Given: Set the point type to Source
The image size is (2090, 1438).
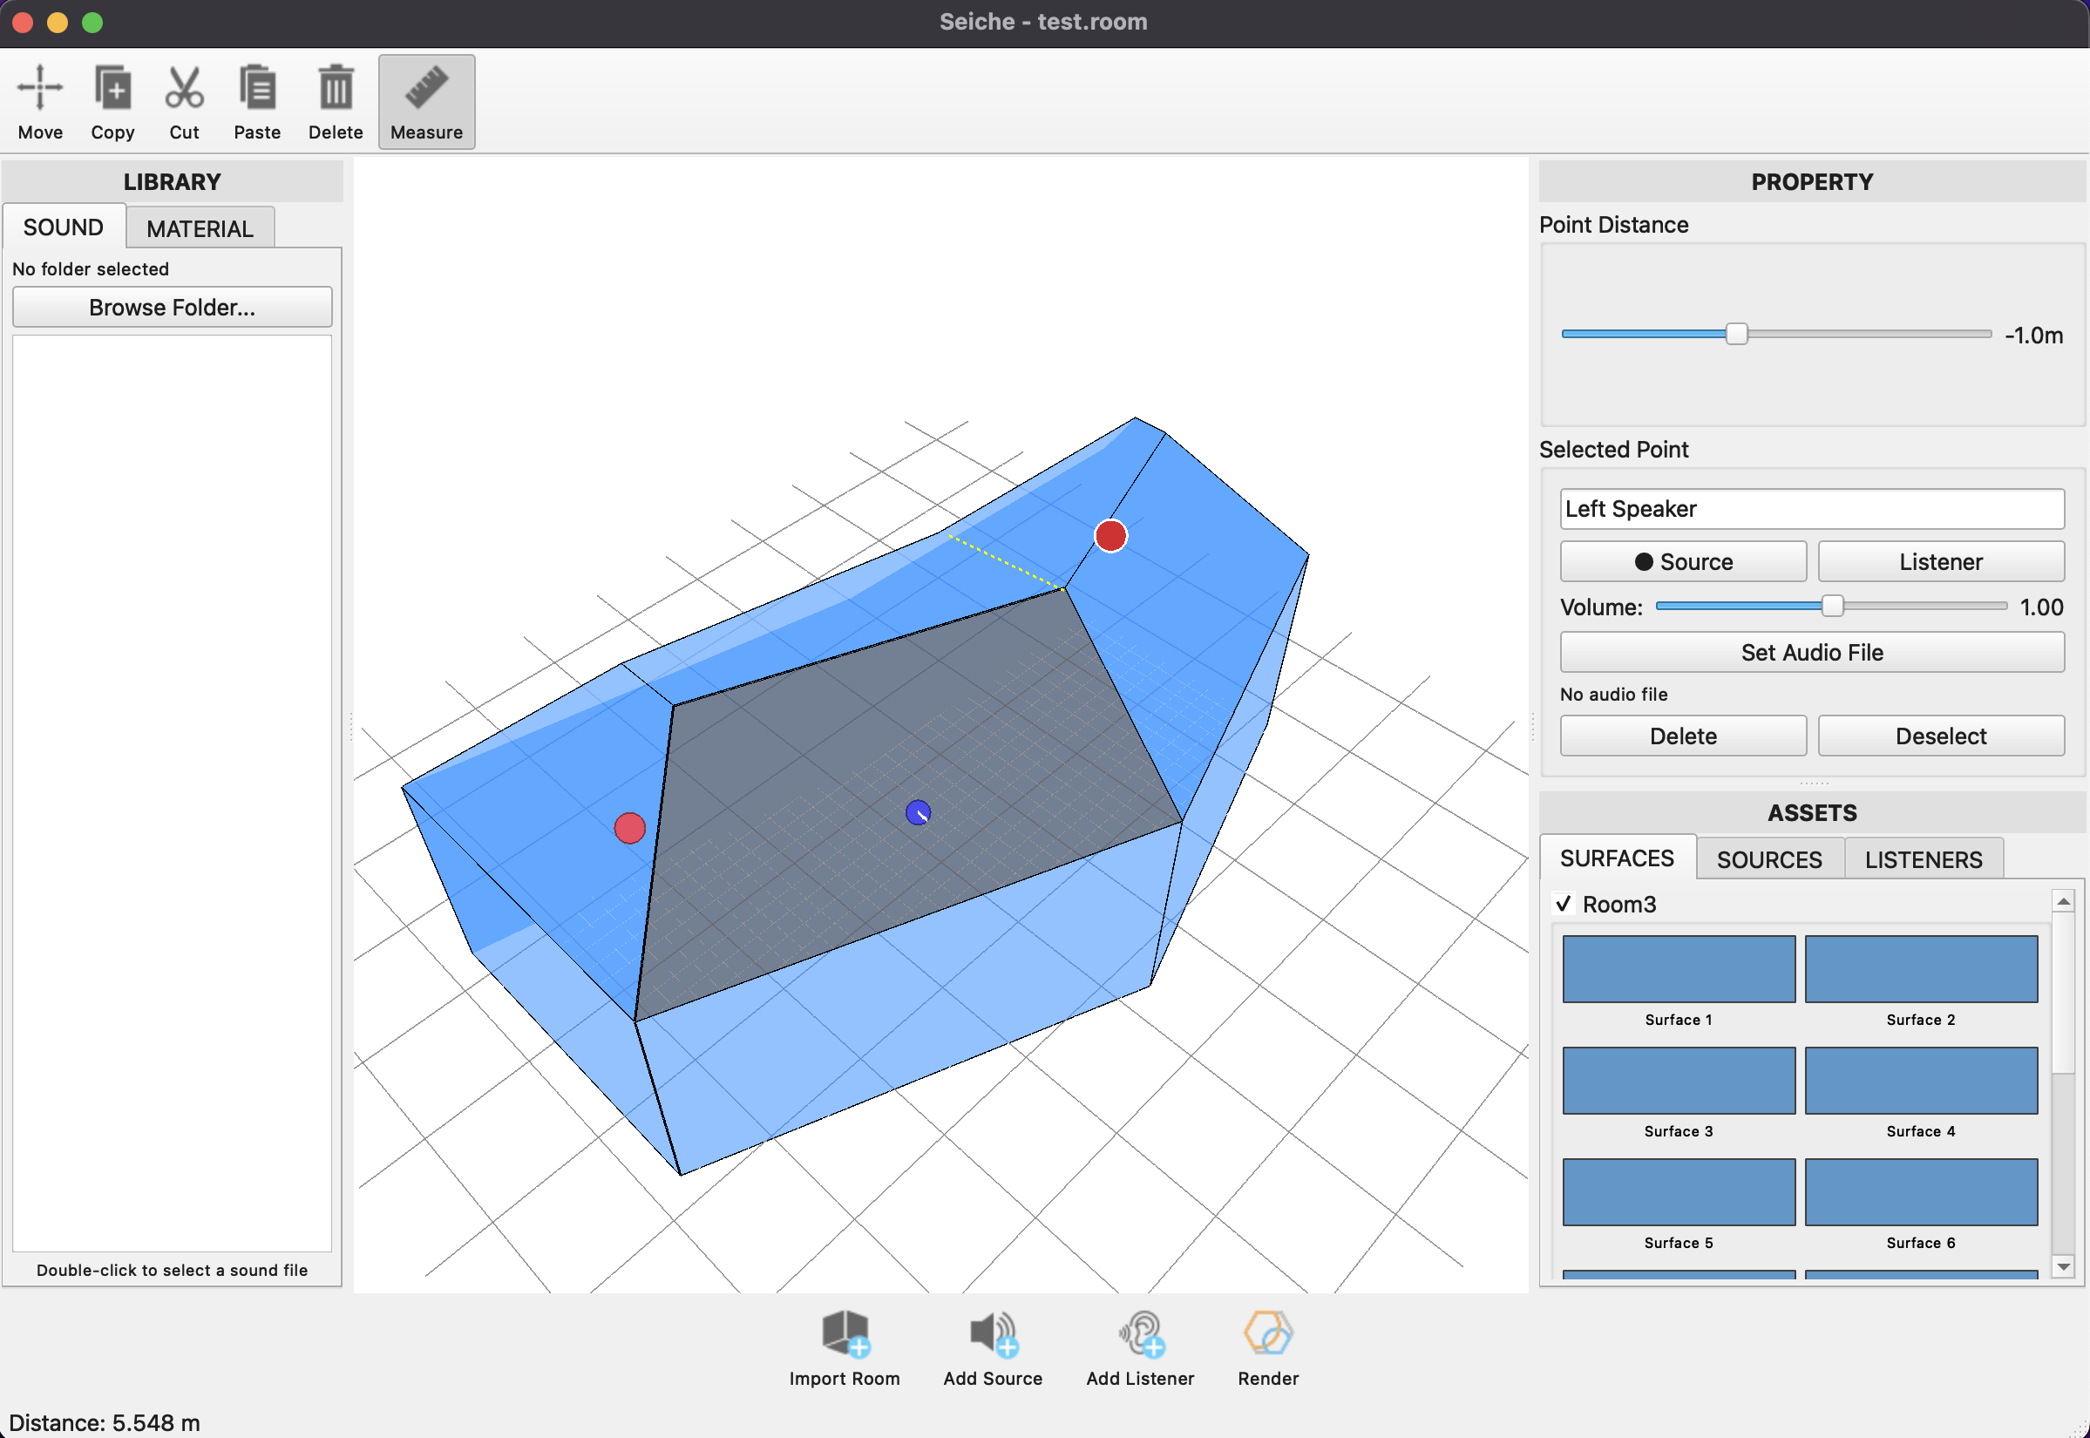Looking at the screenshot, I should click(x=1683, y=562).
